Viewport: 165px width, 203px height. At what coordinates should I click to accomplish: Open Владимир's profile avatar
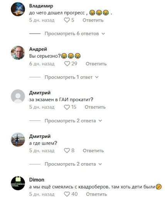point(18,9)
